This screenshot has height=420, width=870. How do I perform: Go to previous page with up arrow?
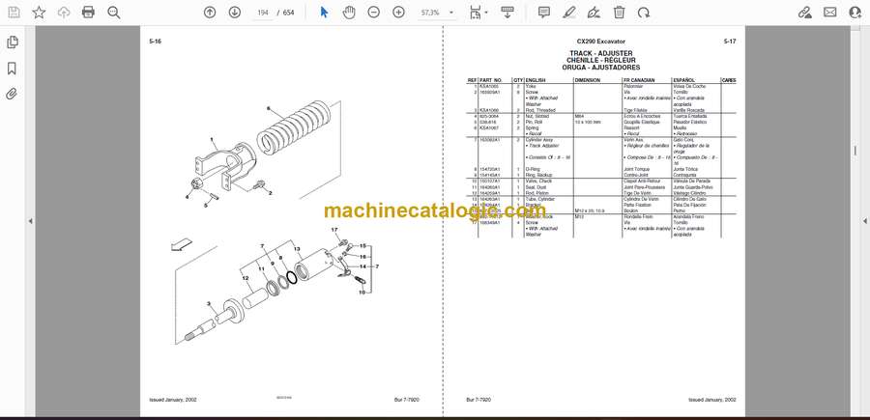tap(210, 13)
